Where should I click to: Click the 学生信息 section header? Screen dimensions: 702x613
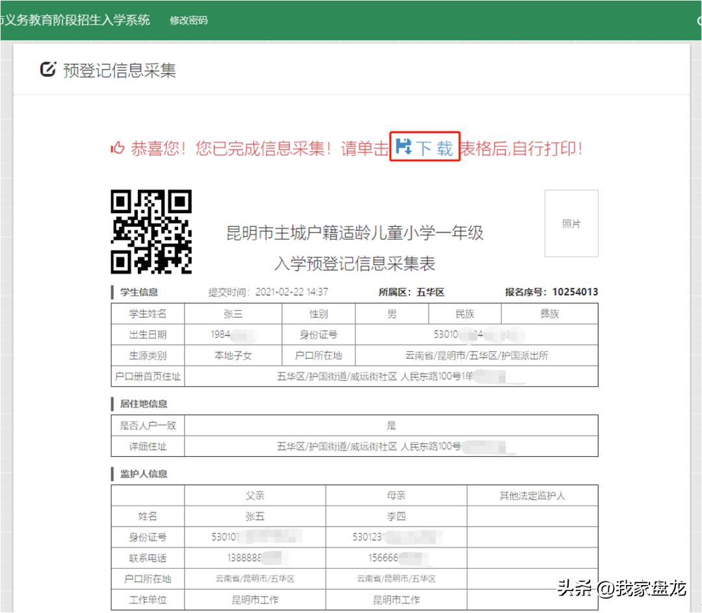coord(138,292)
